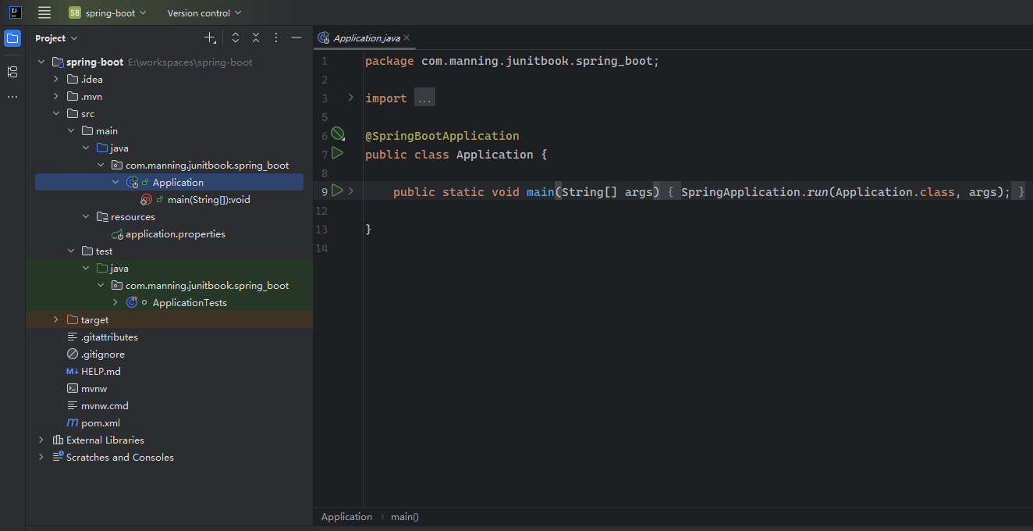Click the ApplicationTests class icon
The height and width of the screenshot is (531, 1033).
click(x=132, y=302)
